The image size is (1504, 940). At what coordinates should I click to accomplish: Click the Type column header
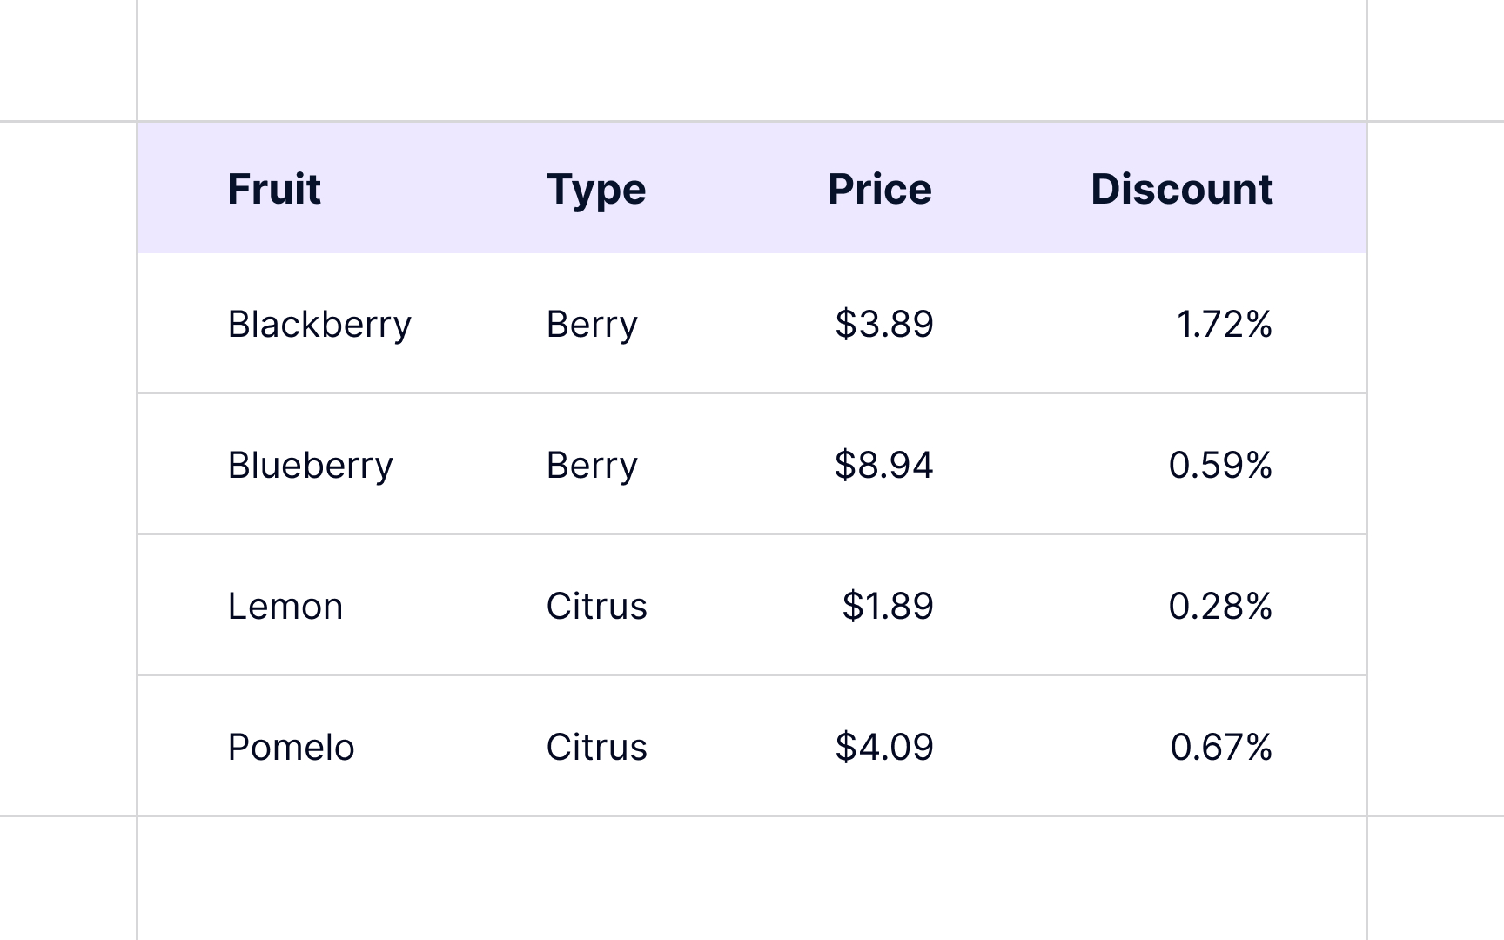tap(596, 189)
